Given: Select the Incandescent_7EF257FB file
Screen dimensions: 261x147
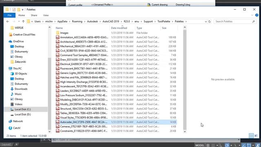Looking at the screenshot, I should point(116,86).
